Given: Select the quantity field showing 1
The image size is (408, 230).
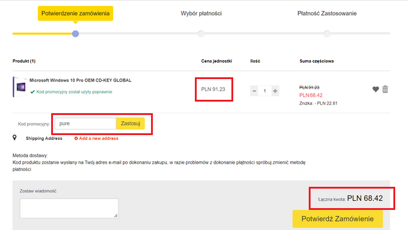Looking at the screenshot, I should click(265, 91).
